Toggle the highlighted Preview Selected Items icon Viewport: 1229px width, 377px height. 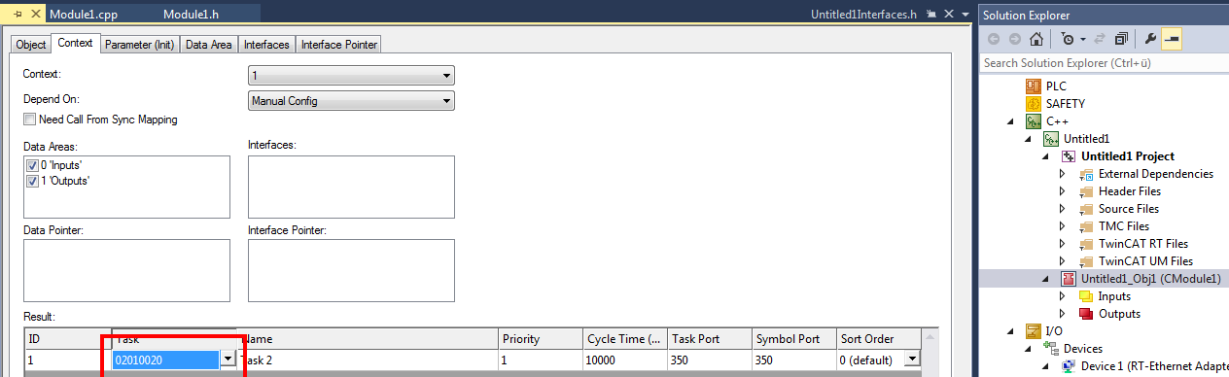[x=1172, y=39]
